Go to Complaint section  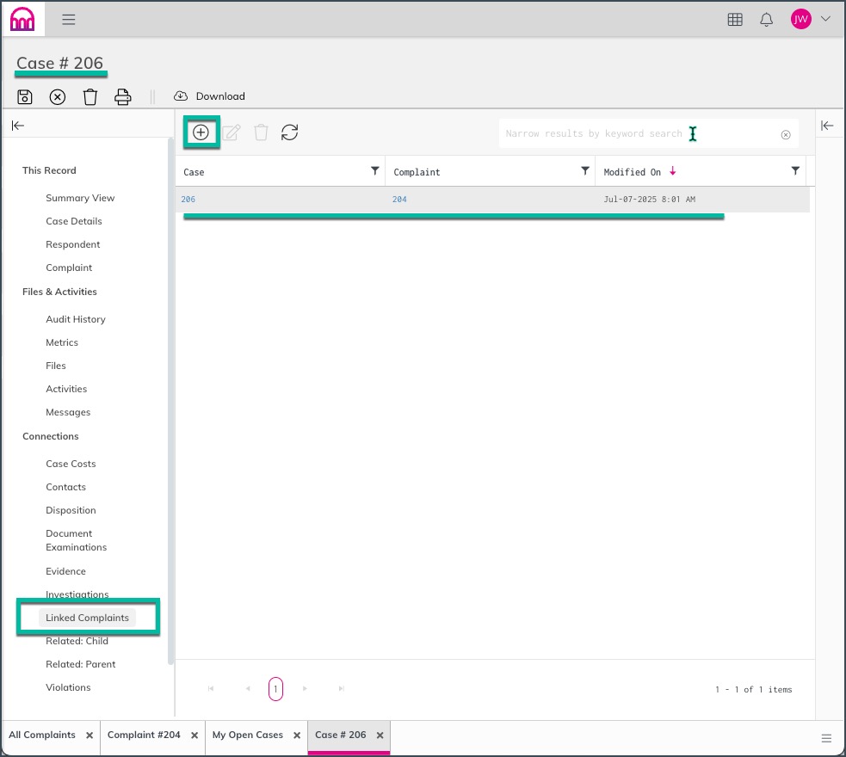click(x=69, y=268)
